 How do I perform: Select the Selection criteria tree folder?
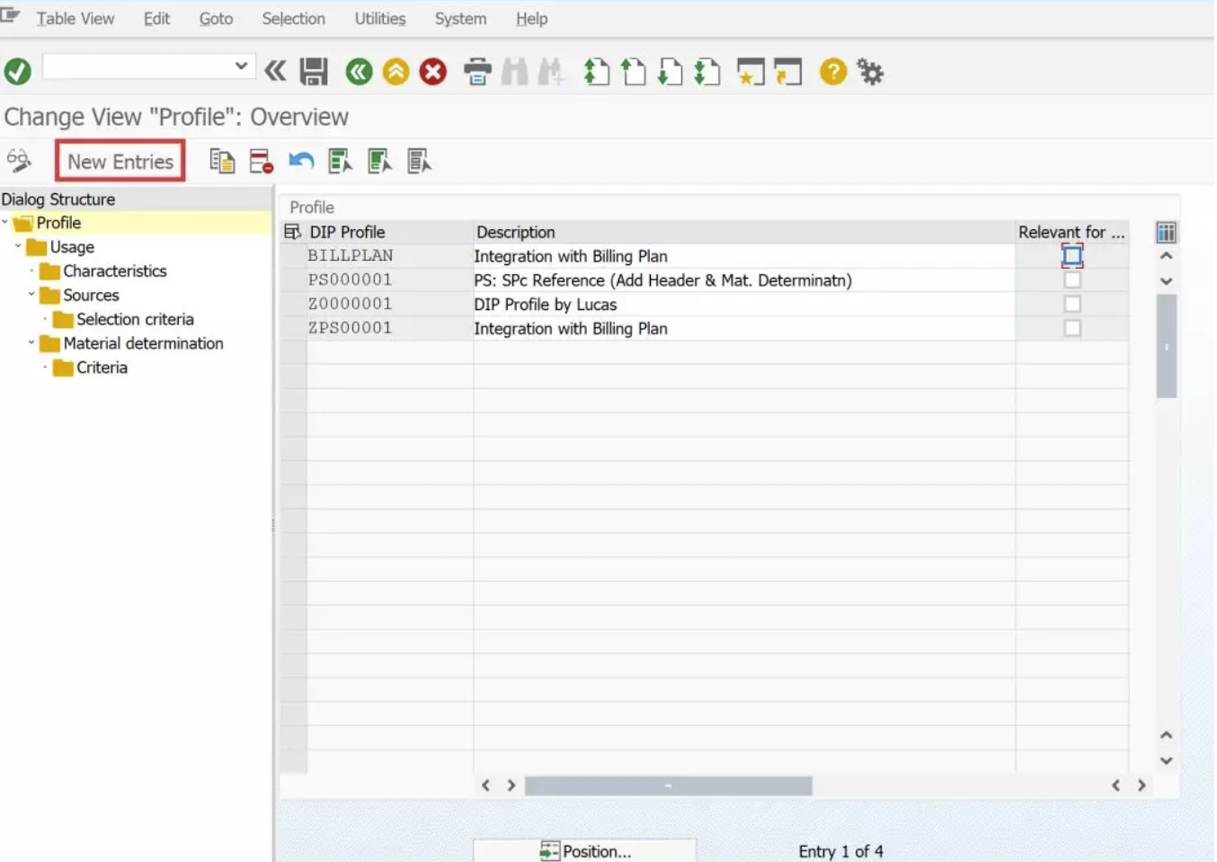pyautogui.click(x=123, y=320)
